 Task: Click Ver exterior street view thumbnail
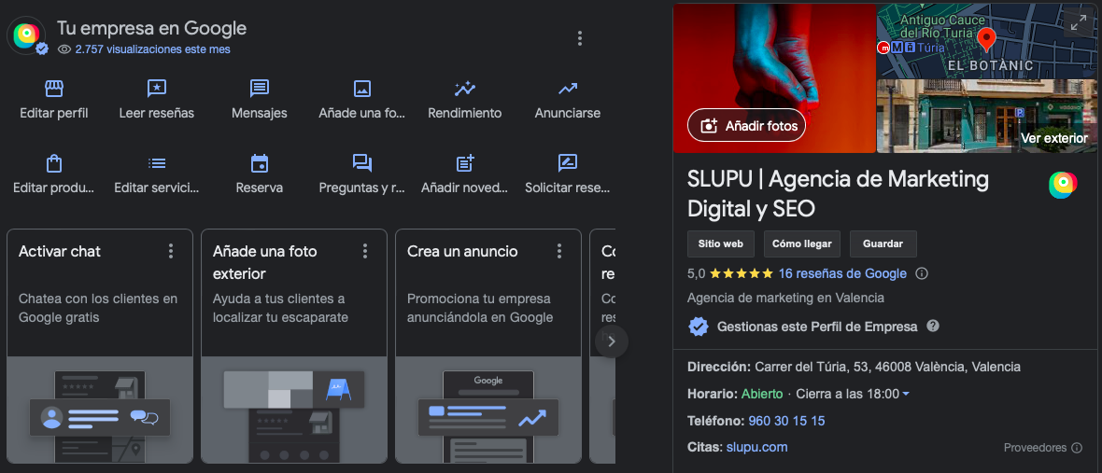(x=987, y=116)
